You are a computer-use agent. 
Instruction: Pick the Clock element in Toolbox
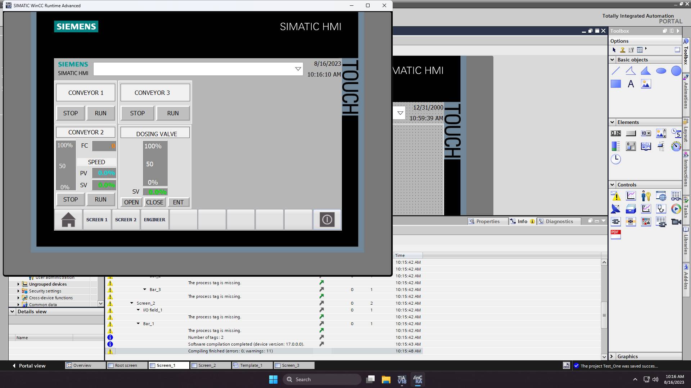(616, 159)
